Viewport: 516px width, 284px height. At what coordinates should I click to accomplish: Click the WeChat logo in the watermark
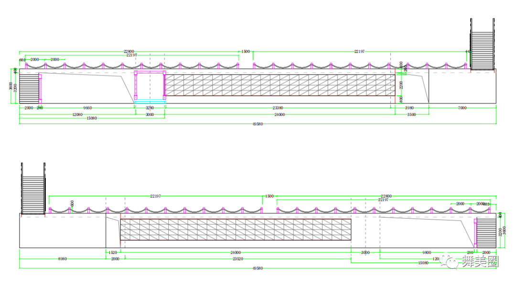coord(451,261)
